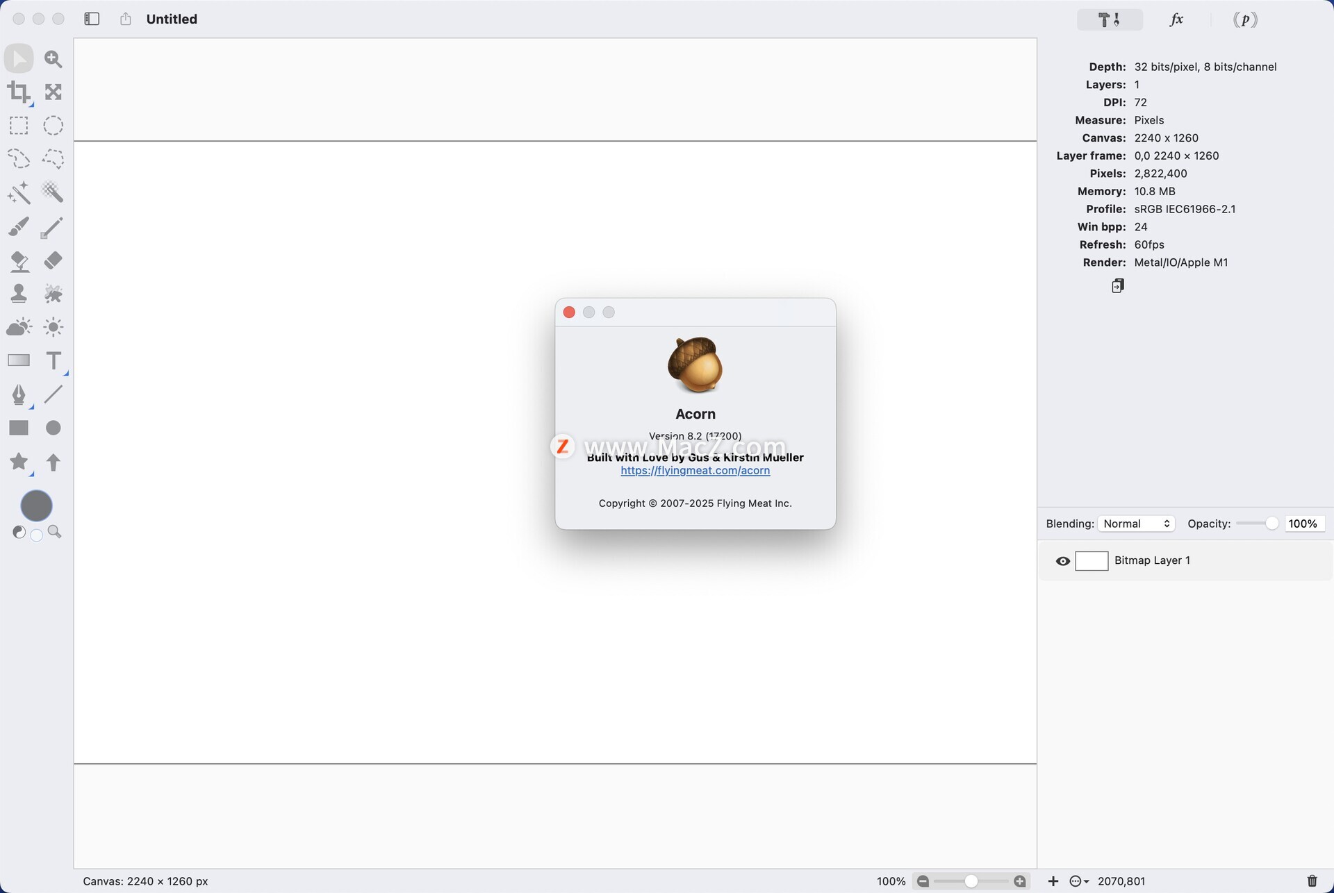Switch to the fx filters tab
Viewport: 1334px width, 893px height.
(1176, 19)
